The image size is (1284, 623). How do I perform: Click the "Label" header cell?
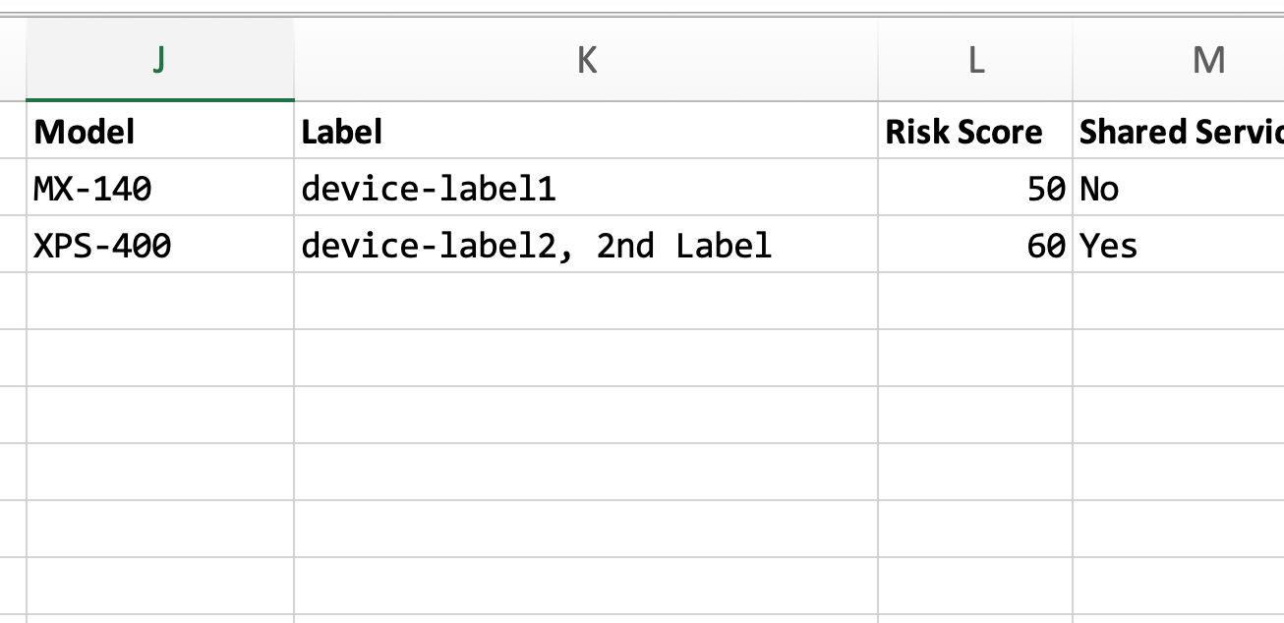pyautogui.click(x=585, y=132)
